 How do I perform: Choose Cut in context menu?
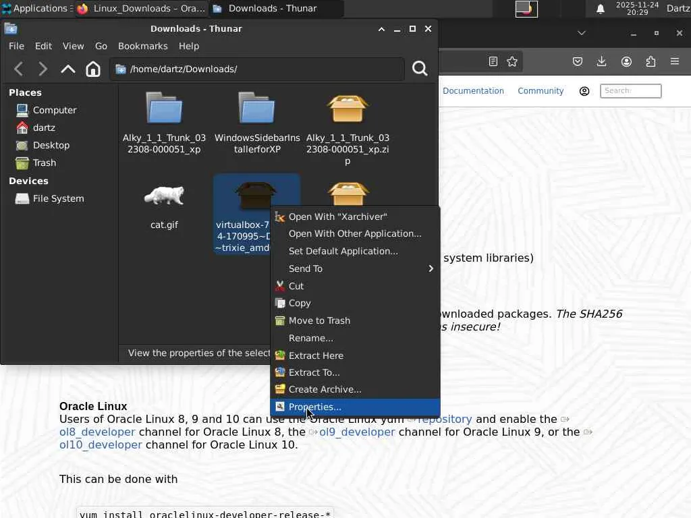pyautogui.click(x=355, y=286)
